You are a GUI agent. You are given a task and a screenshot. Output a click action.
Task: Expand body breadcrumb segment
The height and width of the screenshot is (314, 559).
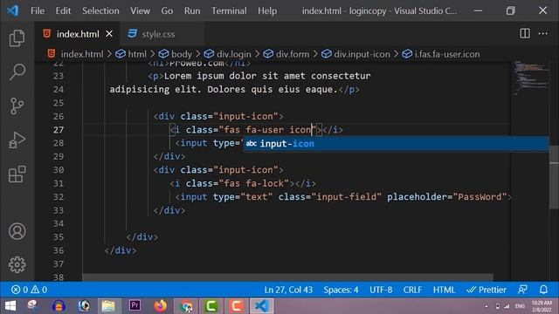[175, 54]
